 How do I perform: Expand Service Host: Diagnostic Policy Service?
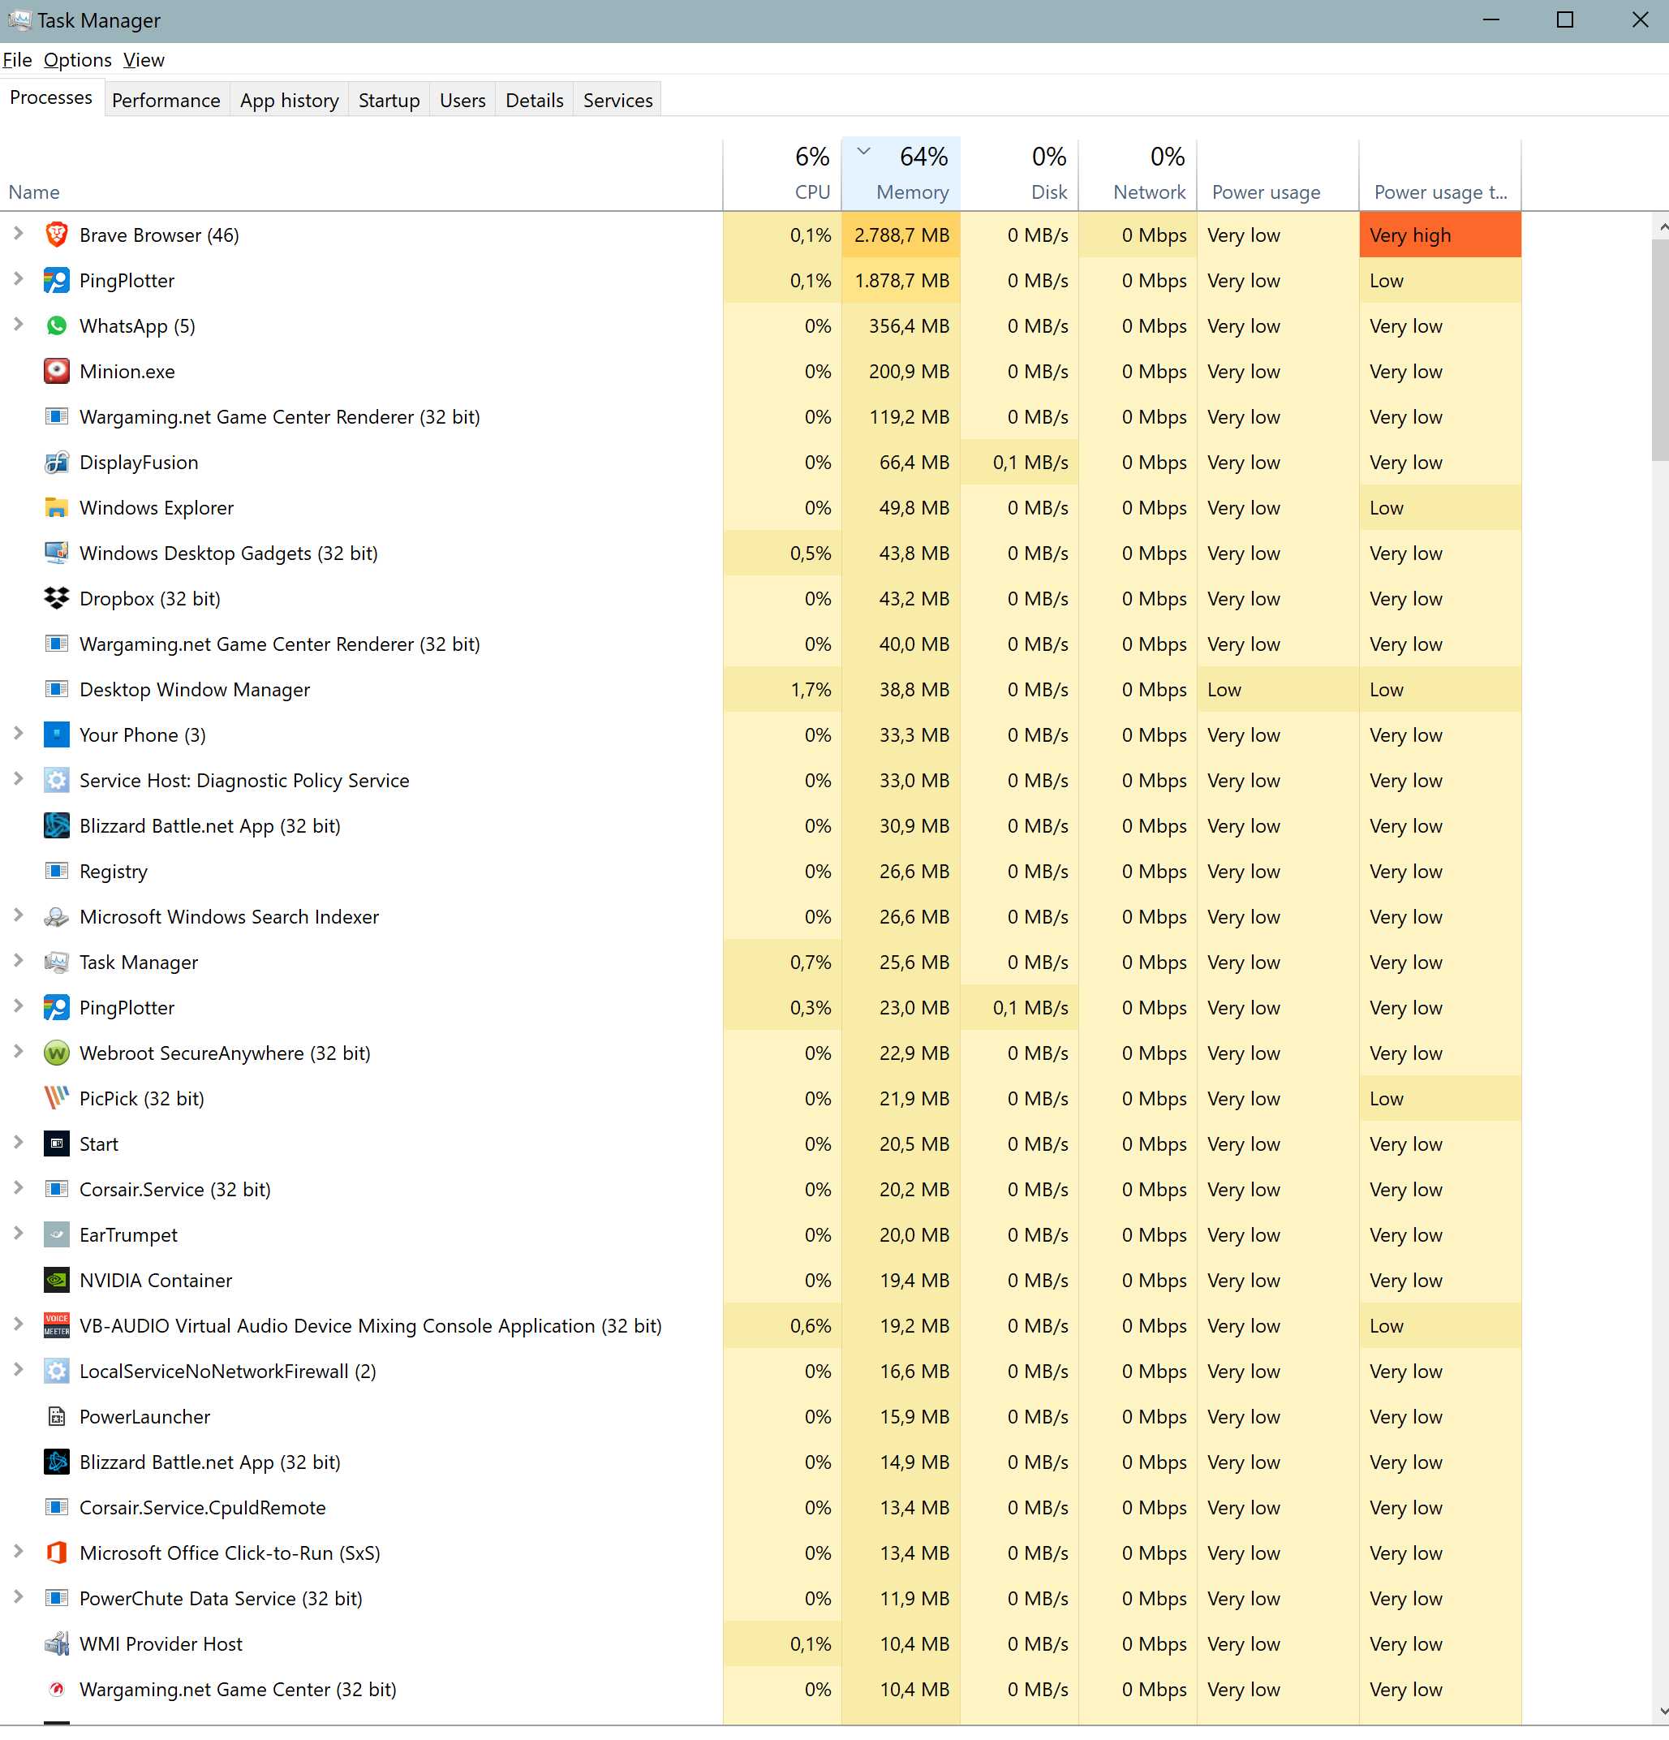pos(18,779)
